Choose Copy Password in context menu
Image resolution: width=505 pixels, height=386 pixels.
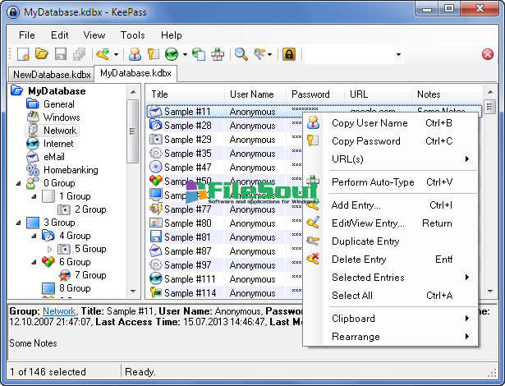coord(390,141)
